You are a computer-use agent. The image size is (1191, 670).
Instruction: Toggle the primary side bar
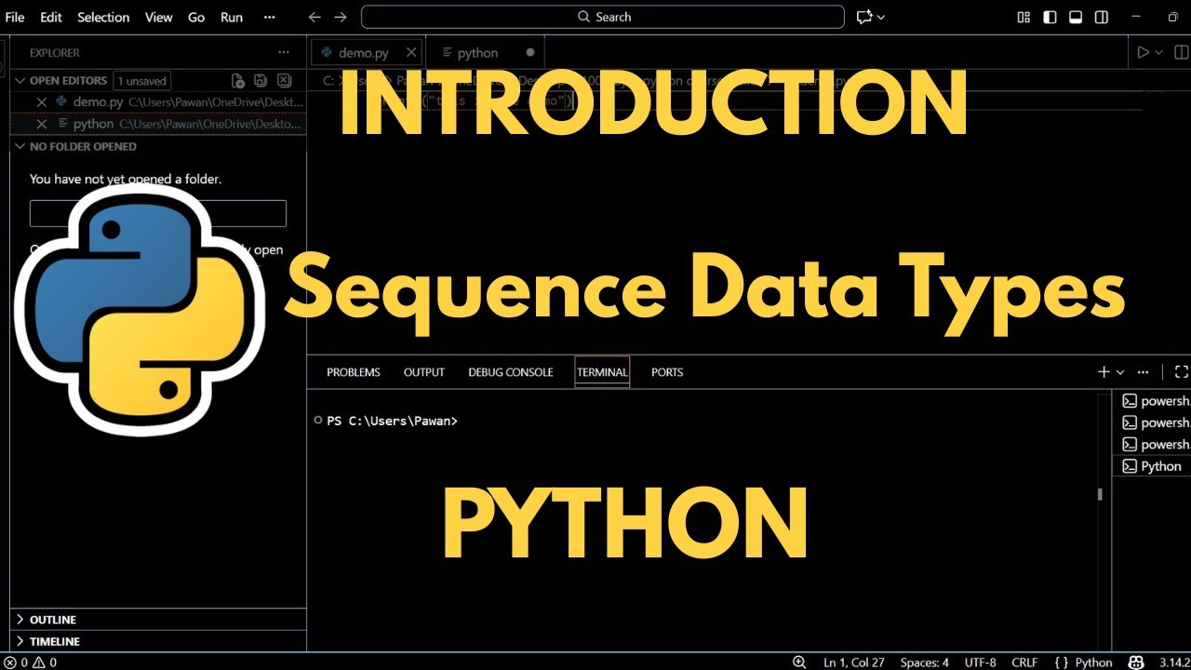tap(1050, 17)
